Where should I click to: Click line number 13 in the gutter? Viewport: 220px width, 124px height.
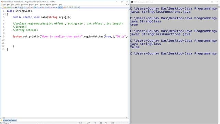tap(3, 50)
